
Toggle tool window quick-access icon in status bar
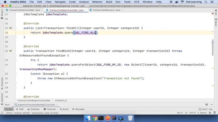2,113
